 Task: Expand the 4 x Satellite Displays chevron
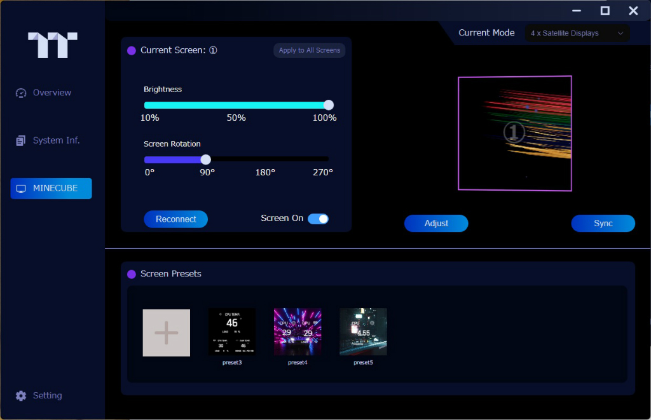click(x=620, y=33)
